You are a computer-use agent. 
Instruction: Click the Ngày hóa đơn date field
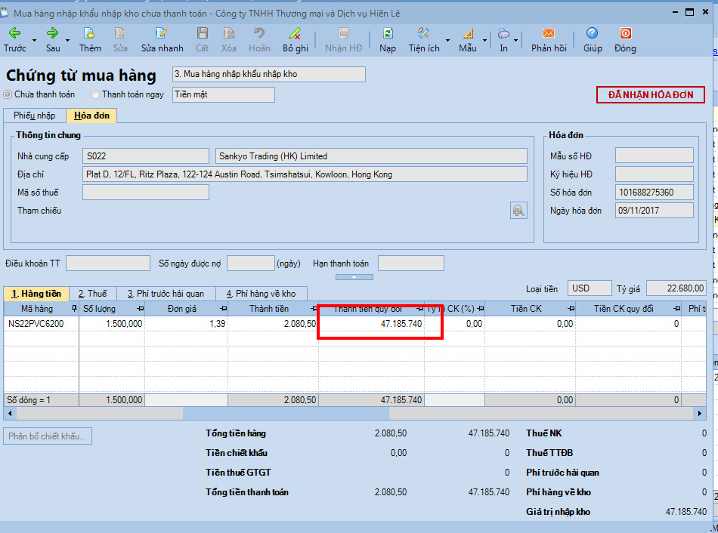point(655,211)
